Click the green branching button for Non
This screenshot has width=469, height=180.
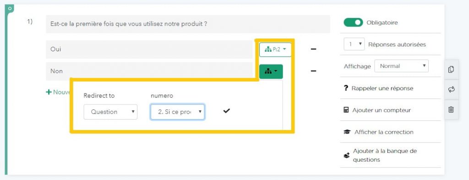point(271,71)
